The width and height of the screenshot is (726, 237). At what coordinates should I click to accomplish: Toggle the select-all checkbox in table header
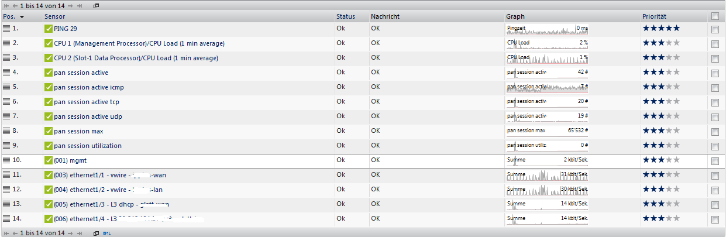(715, 16)
